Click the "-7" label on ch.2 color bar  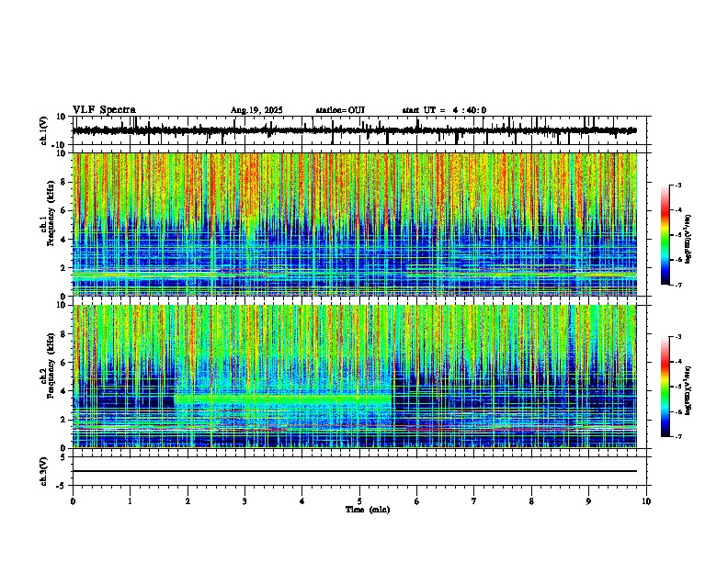point(677,436)
